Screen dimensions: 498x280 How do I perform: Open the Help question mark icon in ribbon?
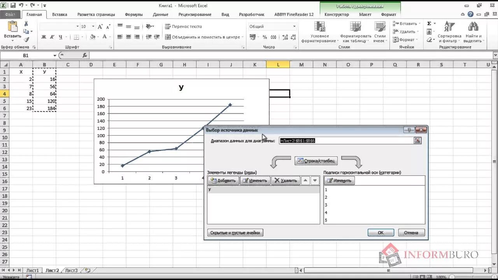click(470, 14)
